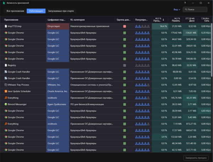This screenshot has width=213, height=162.
Task: Sort by the Память column header
Action: 174,19
